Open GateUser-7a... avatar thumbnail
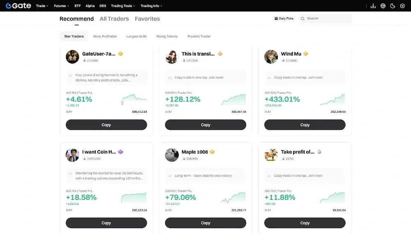411x234 pixels. pyautogui.click(x=72, y=57)
